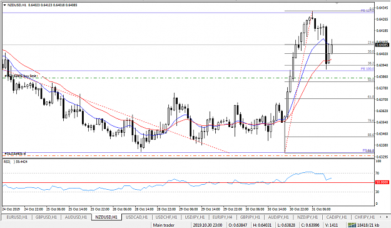Click the V: 1411 volume field
Image resolution: width=391 pixels, height=228 pixels.
[332, 225]
